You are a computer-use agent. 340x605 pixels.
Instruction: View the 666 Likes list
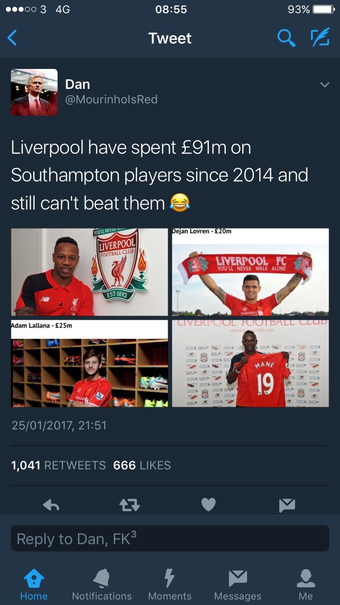(x=142, y=465)
